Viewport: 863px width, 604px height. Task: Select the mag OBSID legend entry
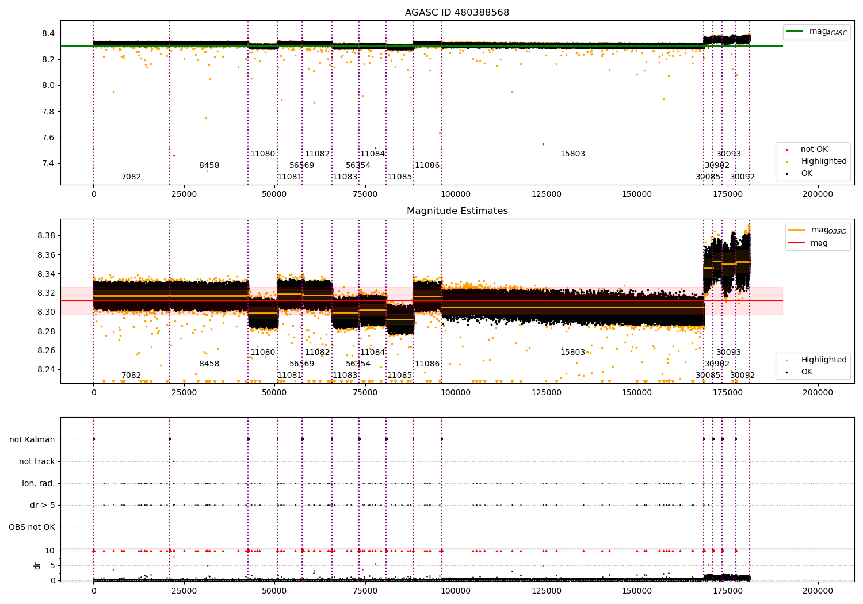pyautogui.click(x=828, y=230)
